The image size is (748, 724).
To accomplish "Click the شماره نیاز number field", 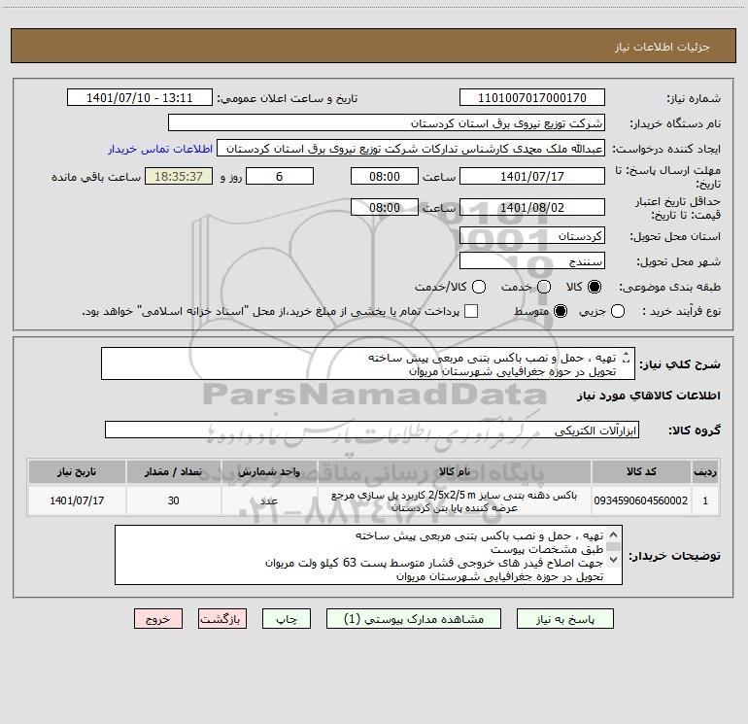I will [532, 97].
